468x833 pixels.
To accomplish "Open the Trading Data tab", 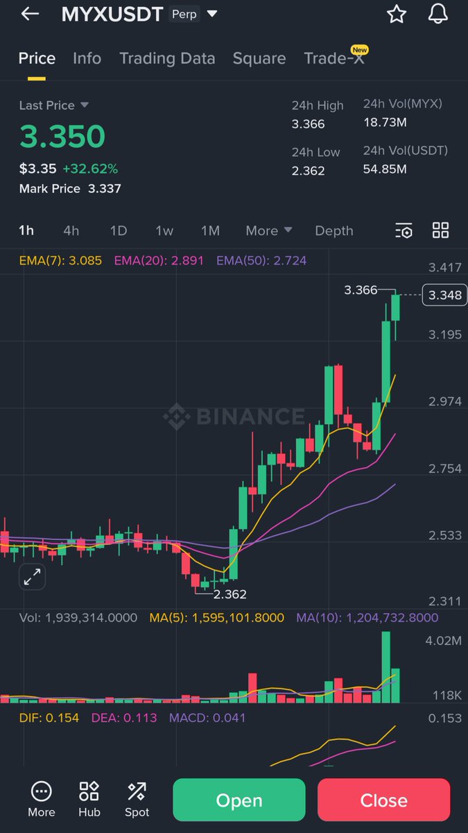I will (167, 58).
